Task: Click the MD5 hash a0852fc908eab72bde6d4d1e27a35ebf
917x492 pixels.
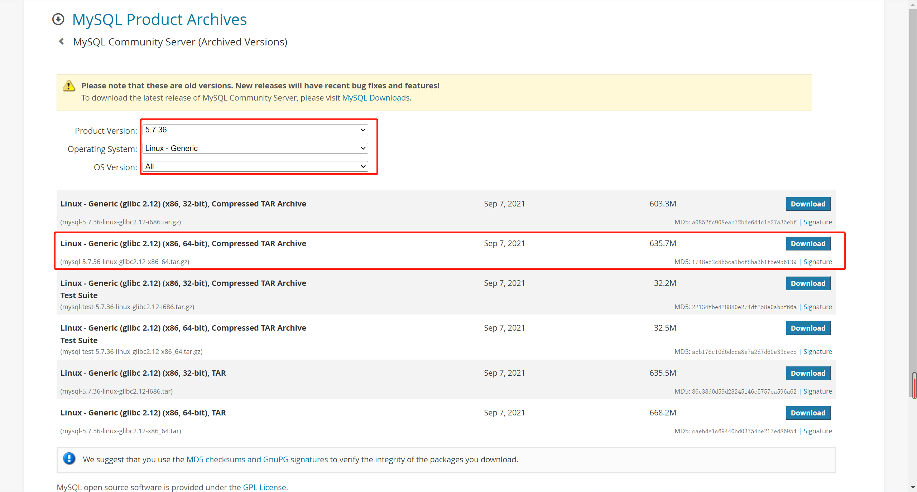Action: [x=744, y=223]
